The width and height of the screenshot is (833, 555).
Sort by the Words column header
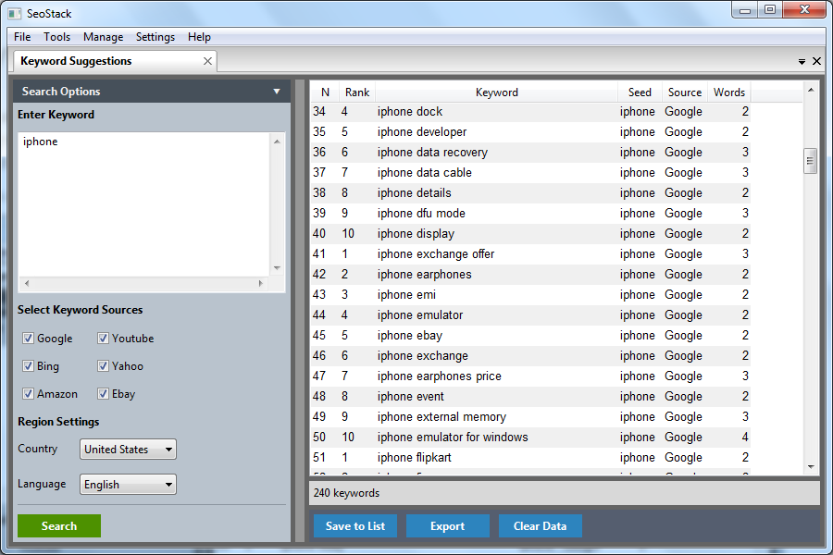(729, 92)
